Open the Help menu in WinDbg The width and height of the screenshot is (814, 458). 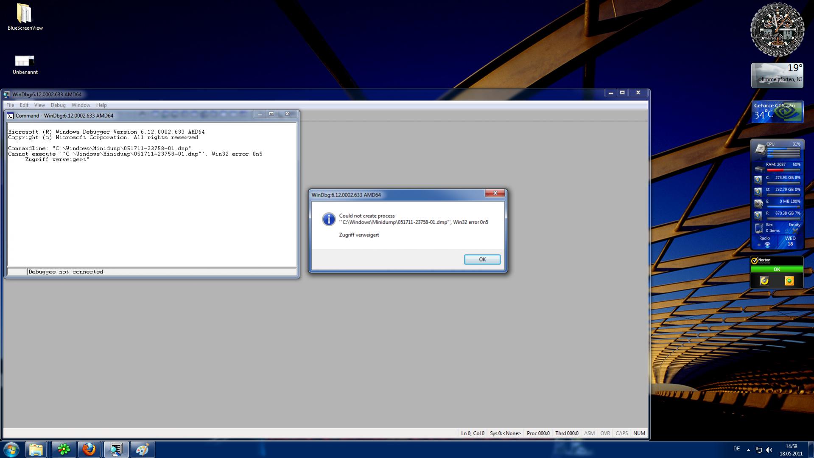point(101,105)
